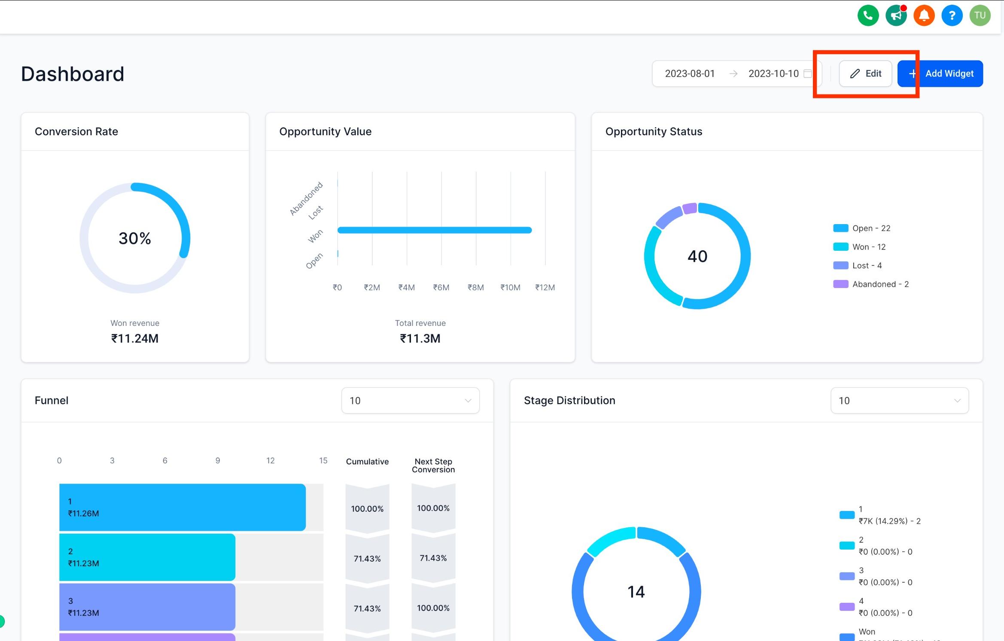The image size is (1004, 641).
Task: Click the plus icon on Add Widget
Action: click(913, 73)
